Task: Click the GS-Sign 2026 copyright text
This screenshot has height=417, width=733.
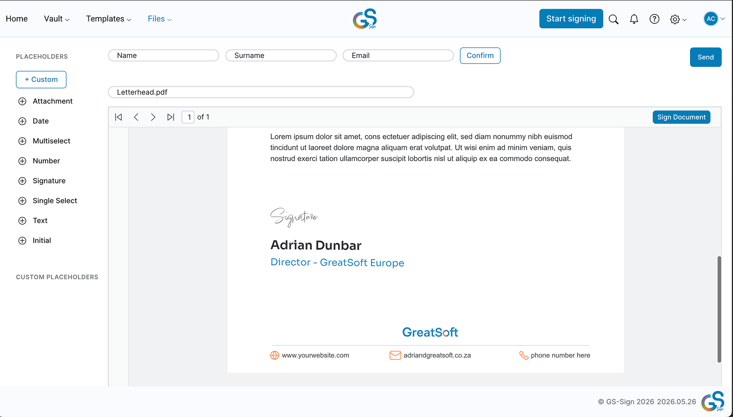Action: coord(647,402)
